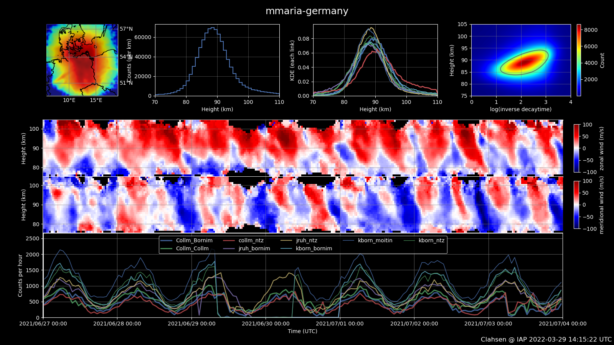Click the log(inverse decaytime) axis label
The width and height of the screenshot is (614, 345).
pos(521,109)
